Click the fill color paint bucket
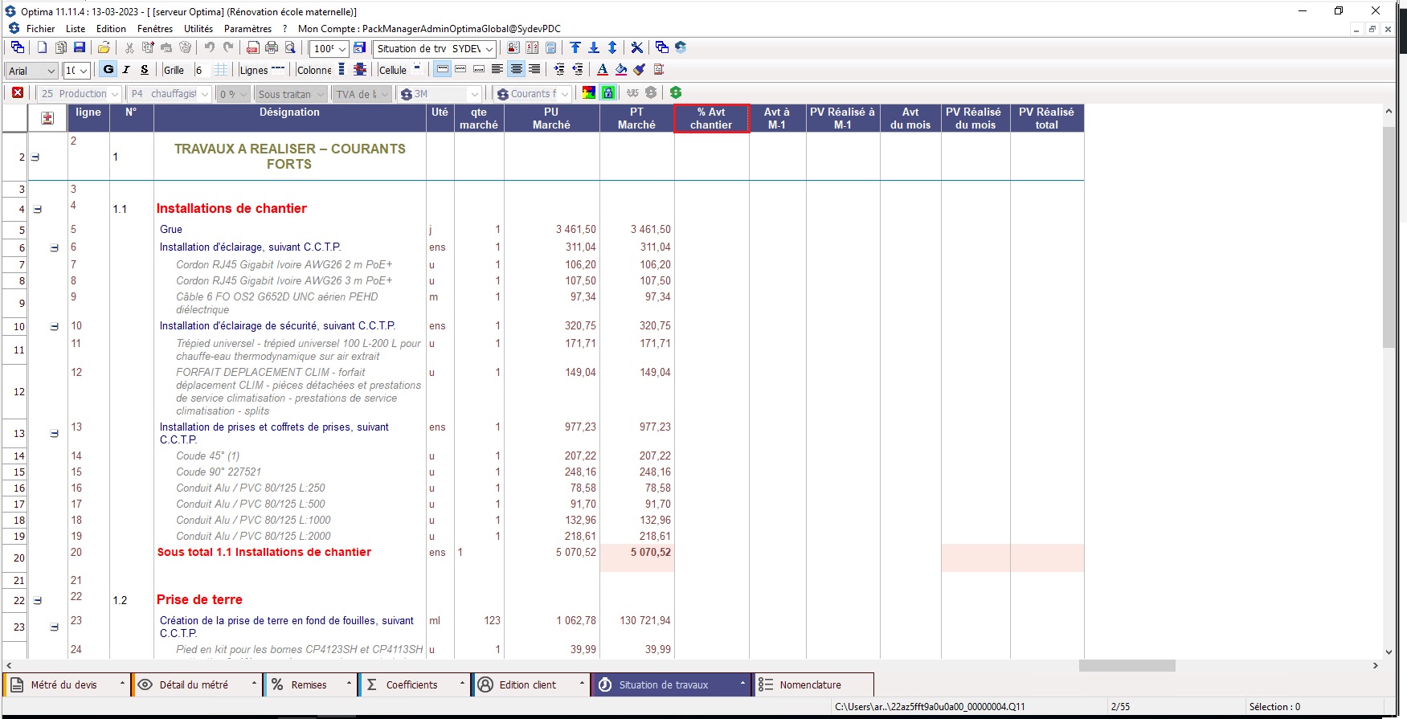The image size is (1407, 719). pyautogui.click(x=620, y=70)
